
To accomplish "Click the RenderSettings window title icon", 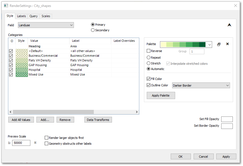I will click(x=6, y=6).
